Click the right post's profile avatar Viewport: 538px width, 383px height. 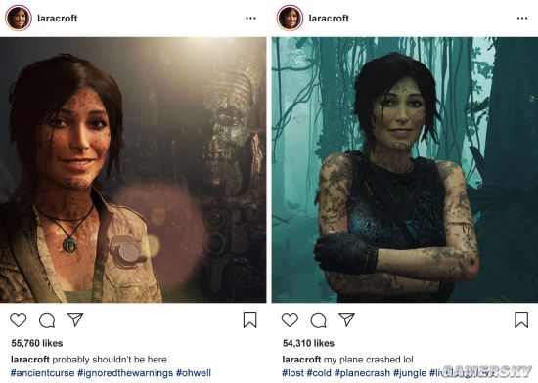[x=290, y=19]
